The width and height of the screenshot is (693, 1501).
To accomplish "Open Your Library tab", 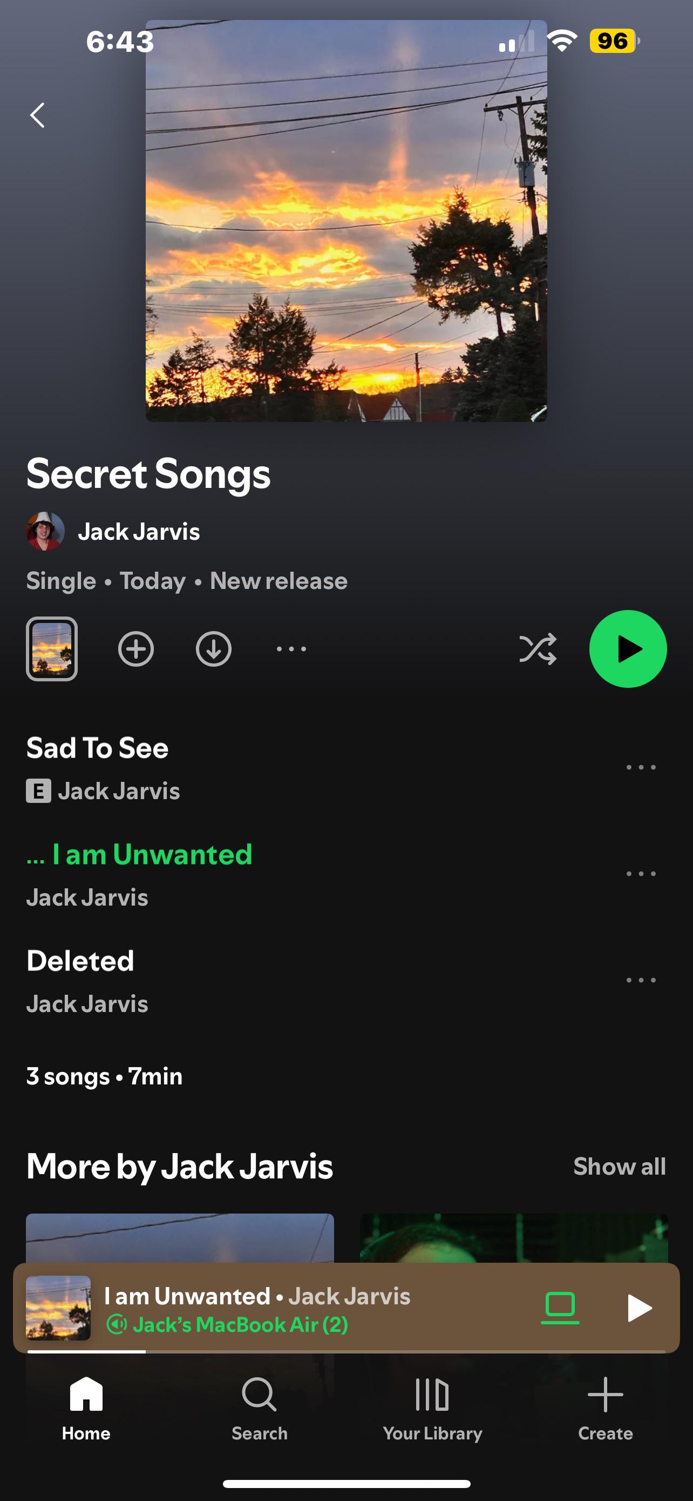I will [x=432, y=1408].
